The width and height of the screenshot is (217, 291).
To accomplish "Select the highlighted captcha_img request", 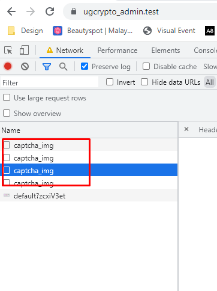I will point(89,170).
